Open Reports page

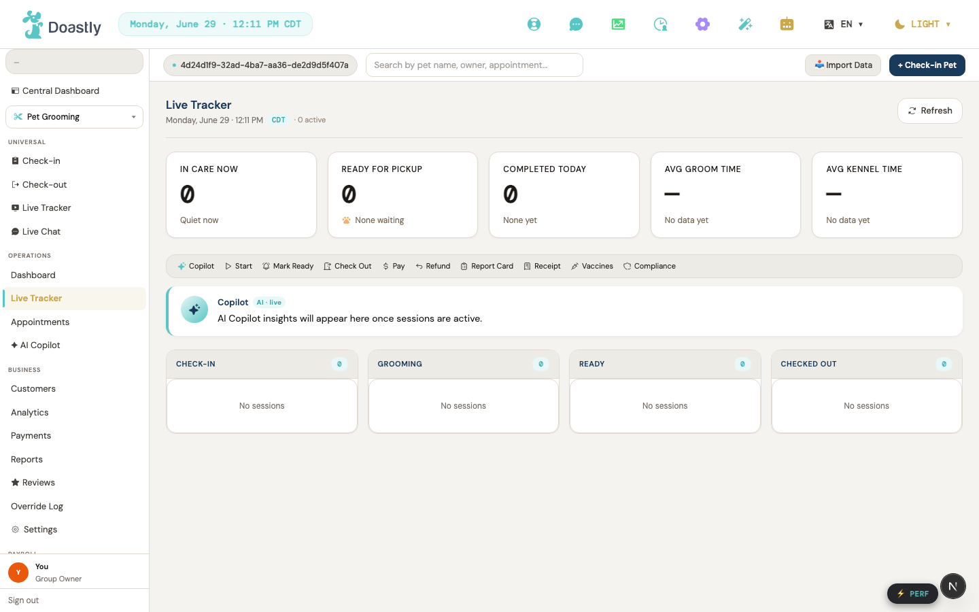(75, 460)
